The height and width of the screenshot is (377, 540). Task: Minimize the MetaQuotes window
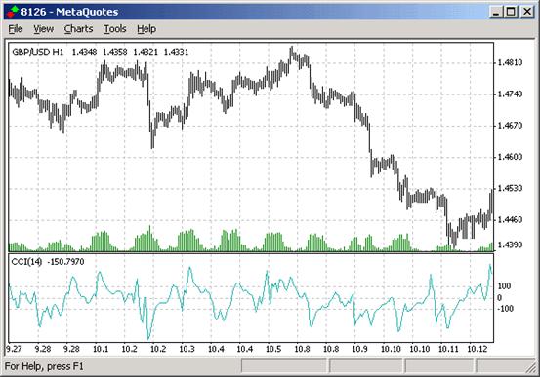click(496, 12)
